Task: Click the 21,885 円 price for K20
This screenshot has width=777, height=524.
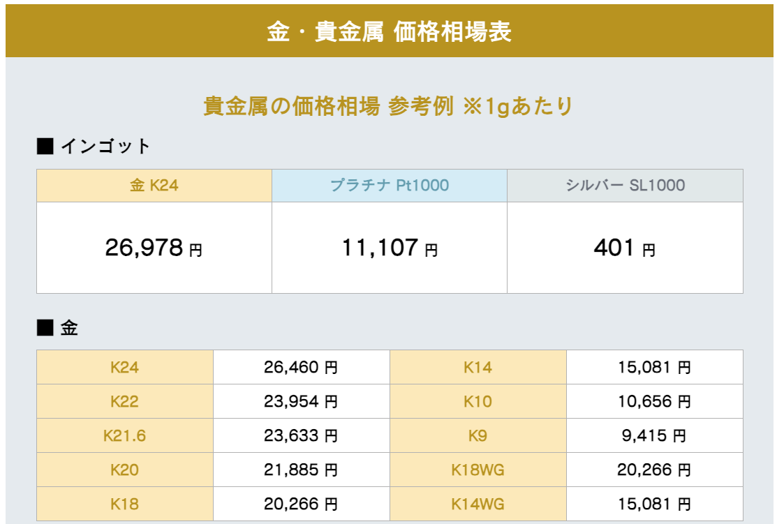Action: tap(301, 470)
